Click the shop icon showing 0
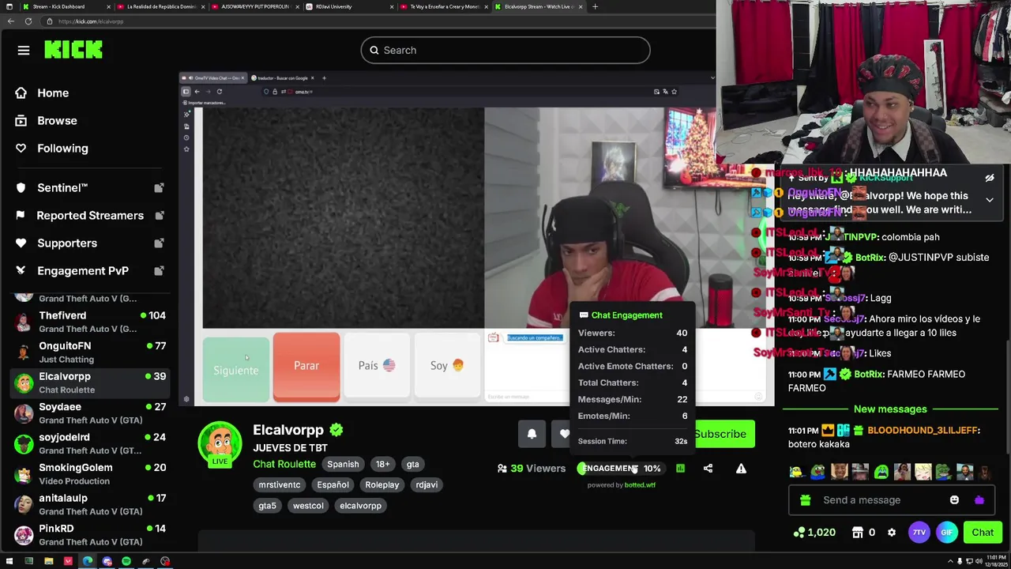This screenshot has width=1011, height=569. coord(858,533)
